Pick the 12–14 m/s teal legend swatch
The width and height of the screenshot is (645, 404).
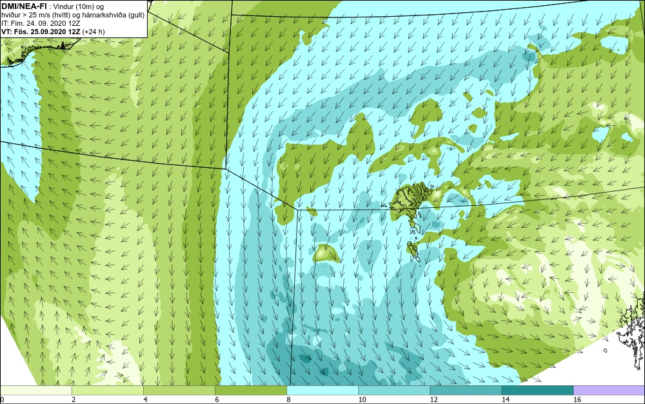(x=466, y=390)
